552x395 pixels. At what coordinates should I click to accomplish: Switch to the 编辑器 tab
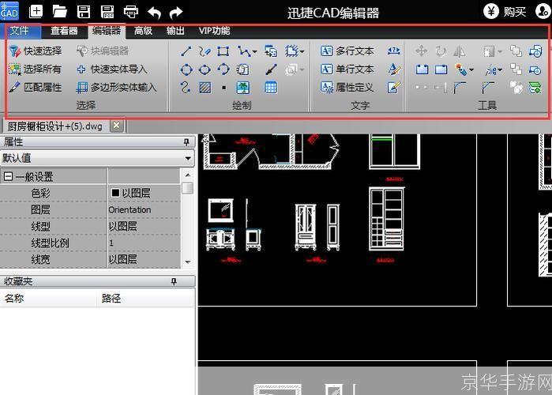coord(107,31)
